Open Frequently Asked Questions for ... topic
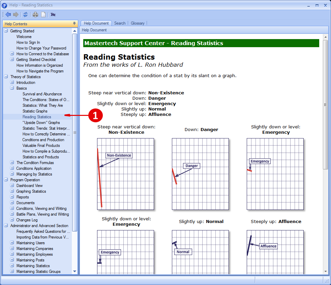Screen dimensions: 331x285 (x=43, y=231)
